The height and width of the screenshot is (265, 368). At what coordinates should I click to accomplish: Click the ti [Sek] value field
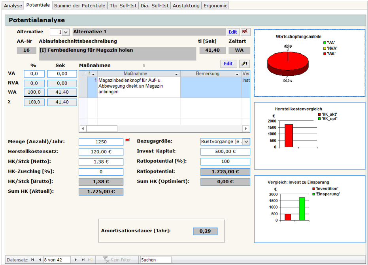click(x=213, y=50)
